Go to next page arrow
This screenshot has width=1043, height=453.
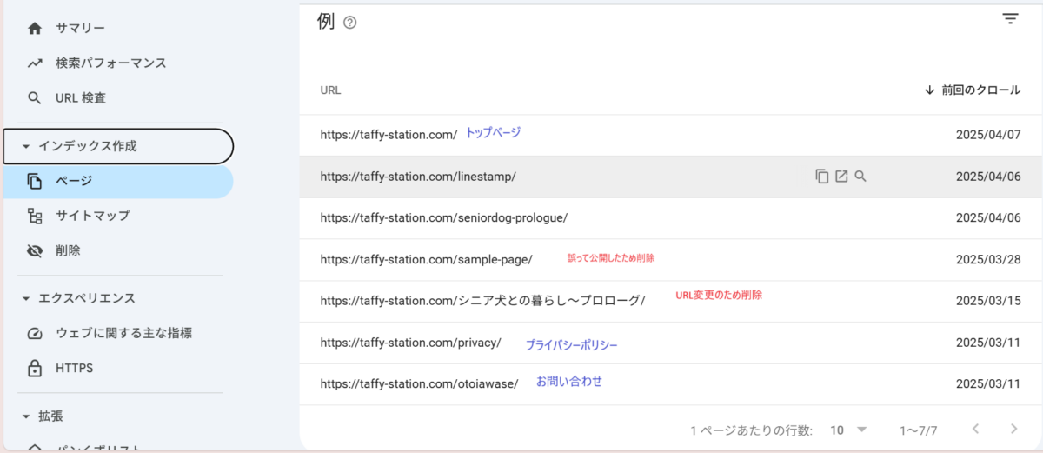pyautogui.click(x=1013, y=430)
